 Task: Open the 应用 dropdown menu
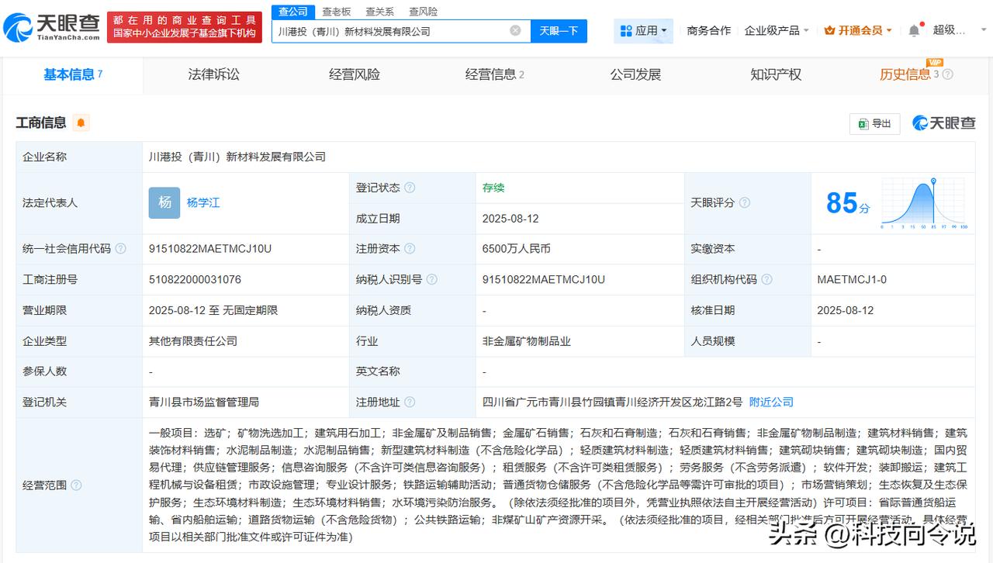pos(644,31)
